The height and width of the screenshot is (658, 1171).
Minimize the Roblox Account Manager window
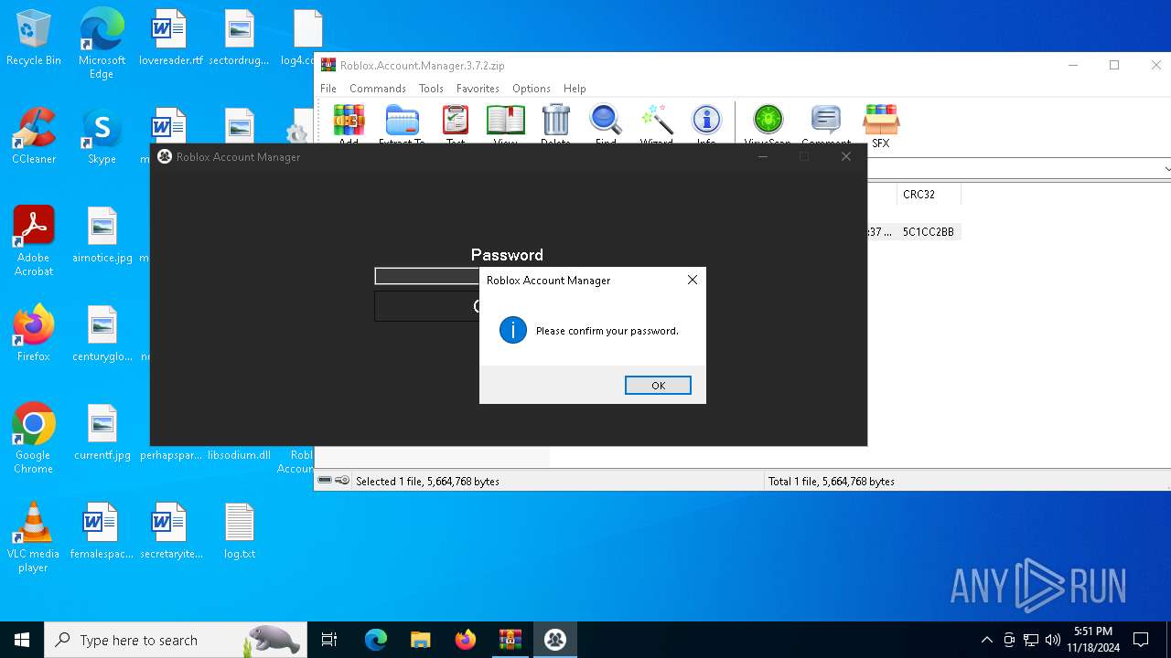point(763,157)
